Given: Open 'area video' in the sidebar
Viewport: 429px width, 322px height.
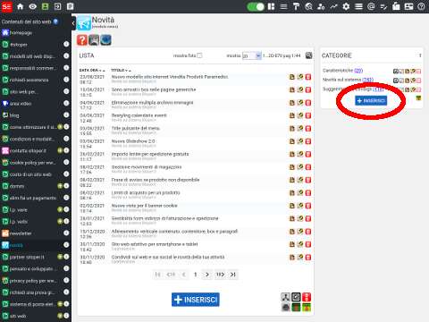Looking at the screenshot, I should click(21, 104).
